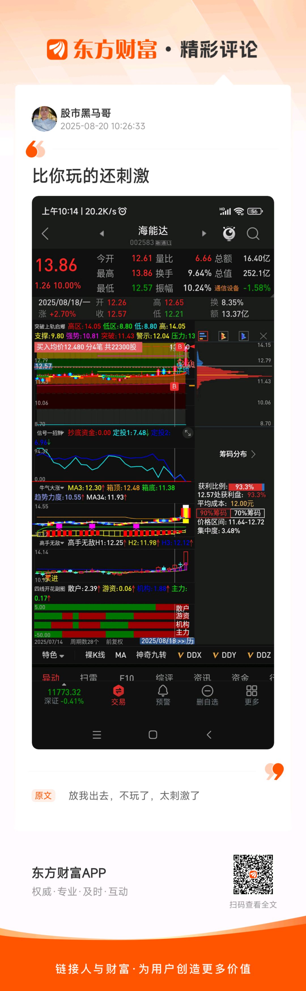
Task: Toggle the DDZ indicator
Action: (x=259, y=655)
